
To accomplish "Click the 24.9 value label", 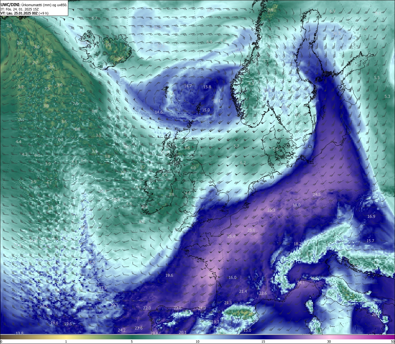I will tap(202, 308).
